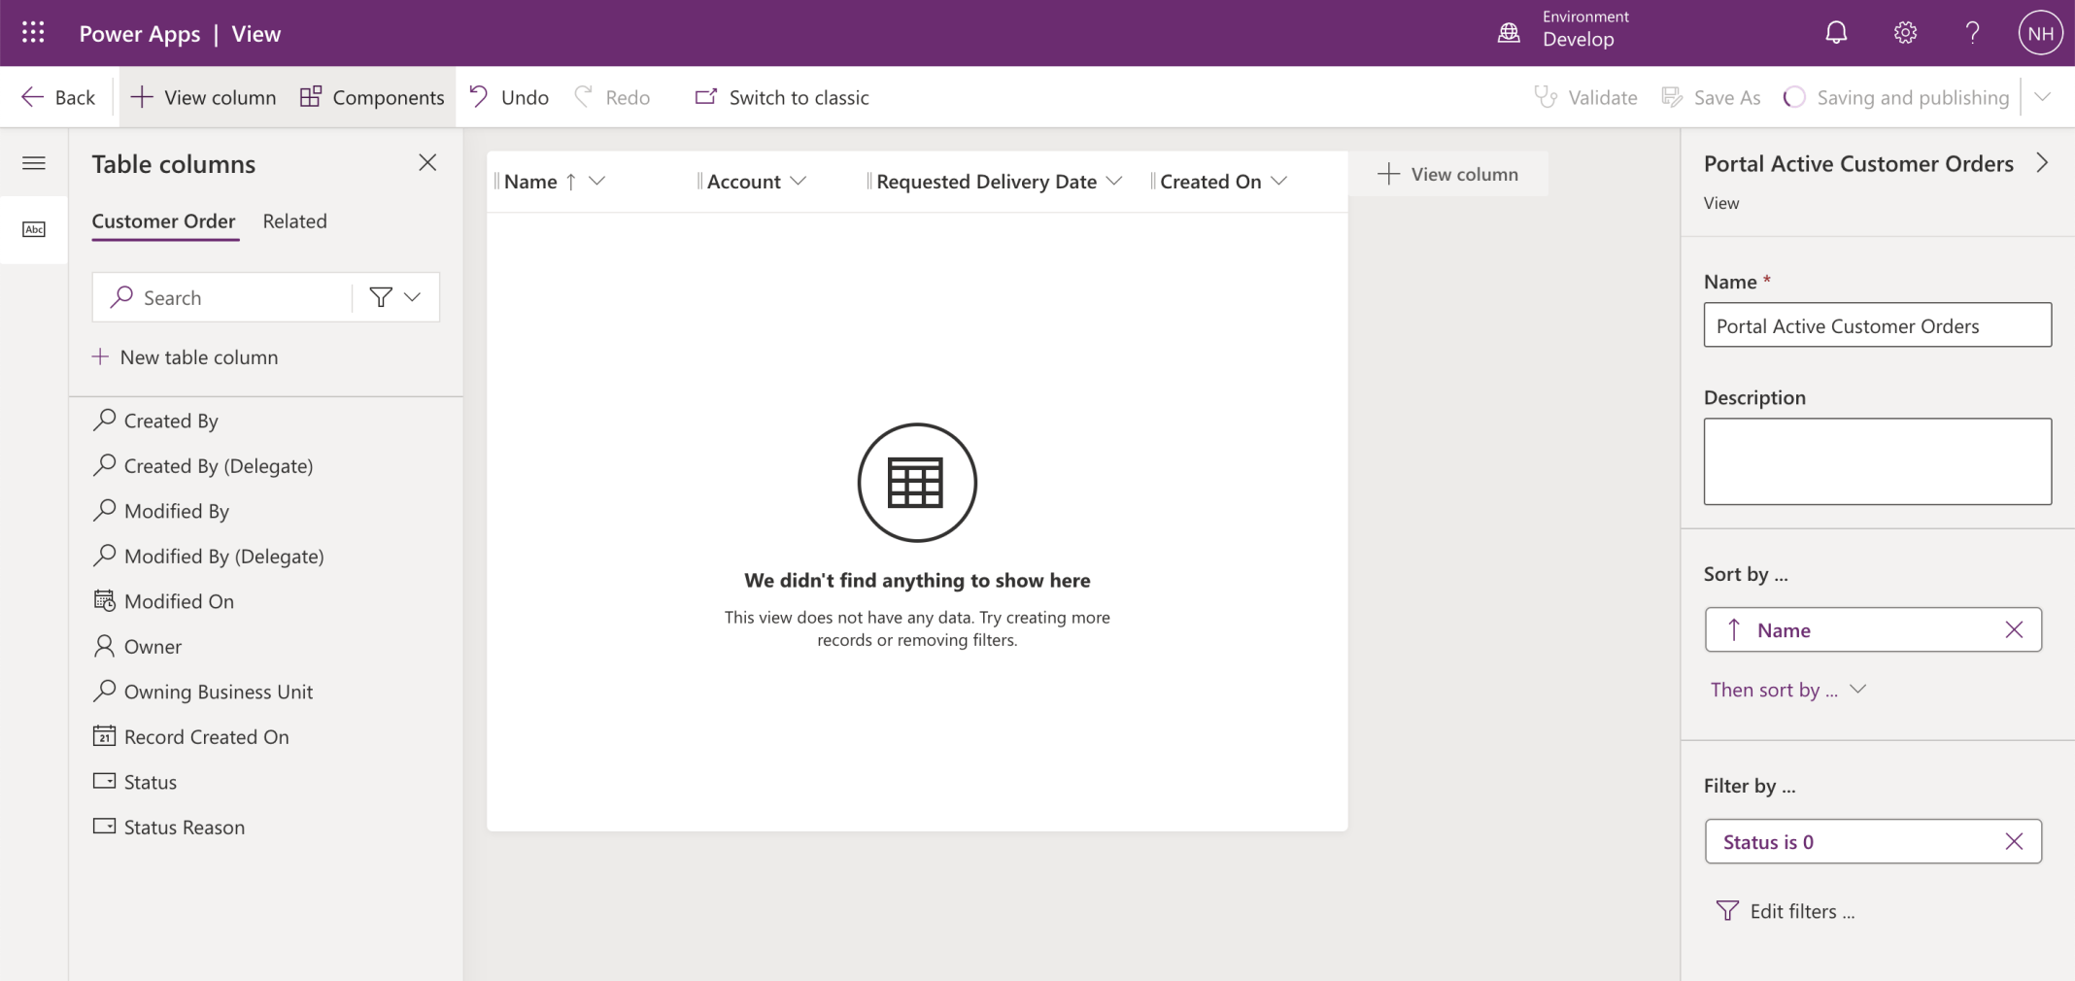Open the NH user account avatar

pos(2040,33)
